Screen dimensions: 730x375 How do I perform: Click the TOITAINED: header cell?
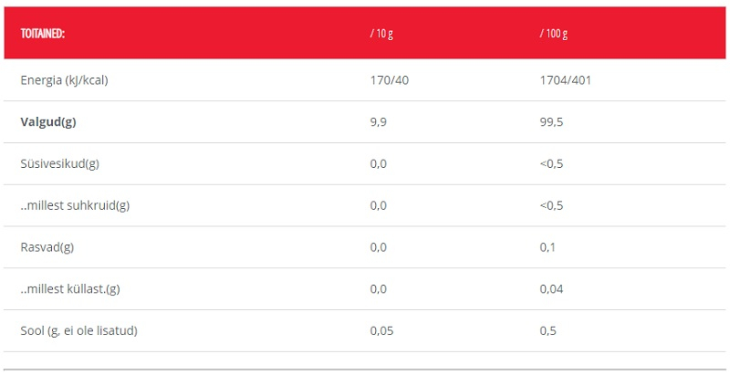click(42, 34)
